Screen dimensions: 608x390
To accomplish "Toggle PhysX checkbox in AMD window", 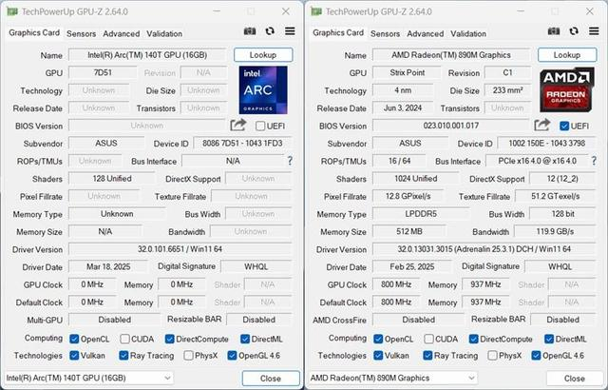I will point(492,355).
